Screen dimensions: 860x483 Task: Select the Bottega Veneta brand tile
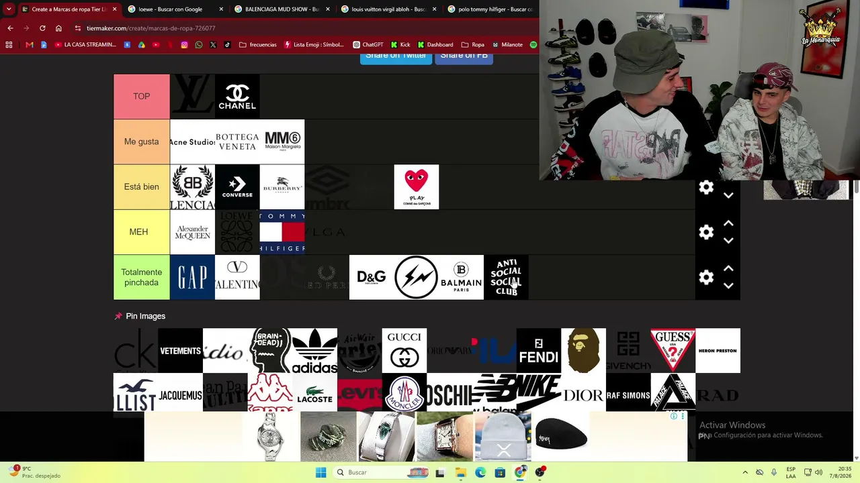(237, 142)
